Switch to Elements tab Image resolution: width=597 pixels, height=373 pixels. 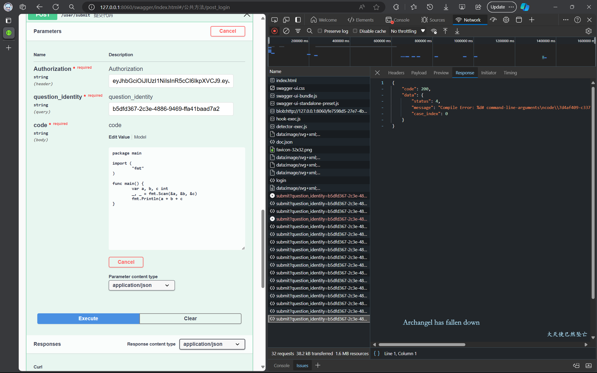click(361, 20)
